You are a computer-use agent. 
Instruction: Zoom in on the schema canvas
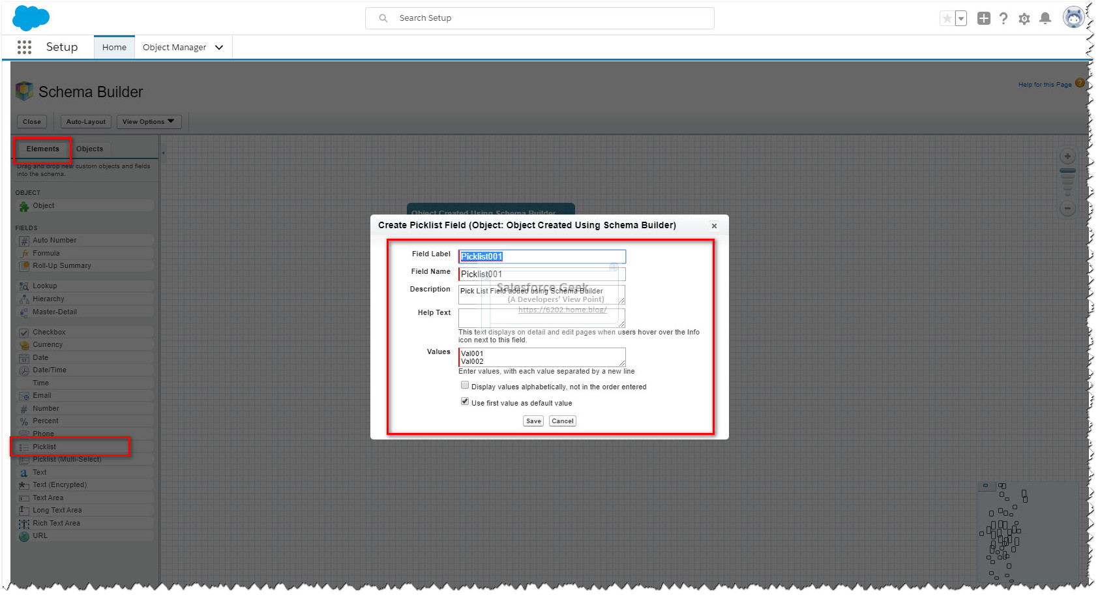pyautogui.click(x=1067, y=156)
